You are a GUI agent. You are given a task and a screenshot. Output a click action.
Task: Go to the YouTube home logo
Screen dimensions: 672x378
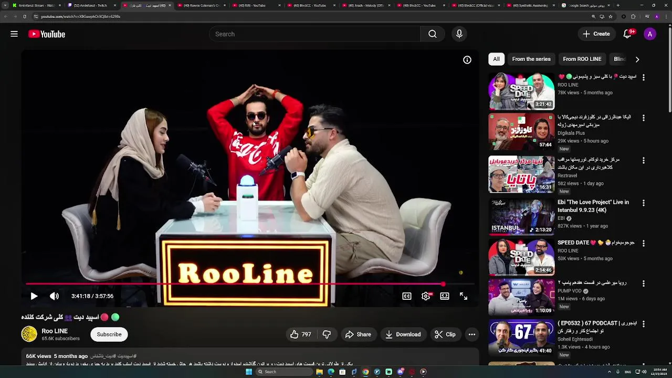pyautogui.click(x=47, y=34)
